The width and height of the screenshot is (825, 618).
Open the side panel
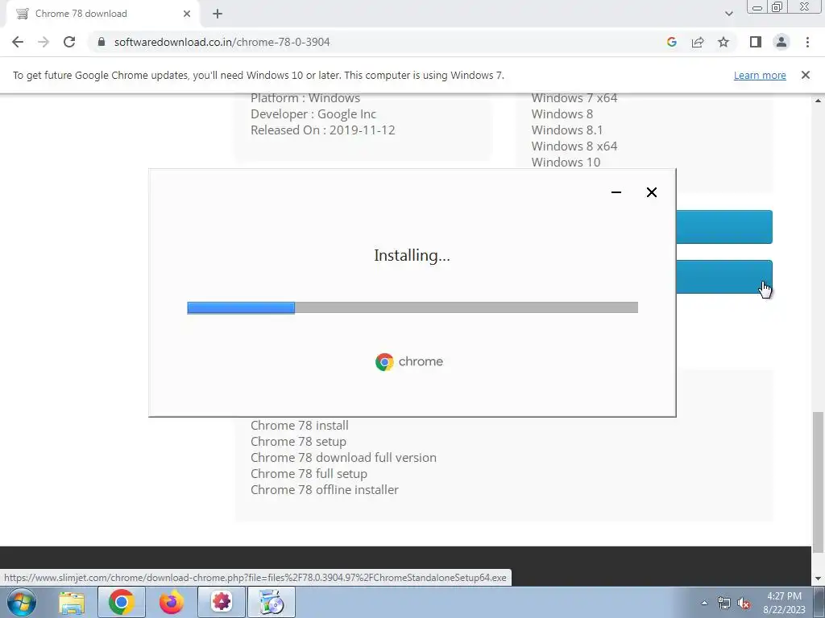tap(756, 42)
